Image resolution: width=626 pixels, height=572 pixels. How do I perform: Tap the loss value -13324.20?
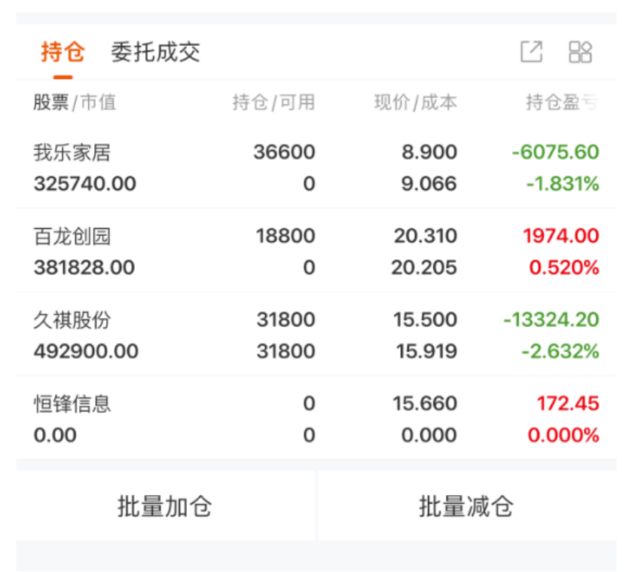(x=551, y=320)
